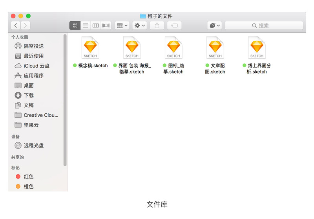
Task: Select the 坚果云 folder in the sidebar
Action: (x=26, y=125)
